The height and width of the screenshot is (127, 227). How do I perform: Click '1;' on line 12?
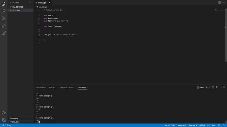point(44,40)
